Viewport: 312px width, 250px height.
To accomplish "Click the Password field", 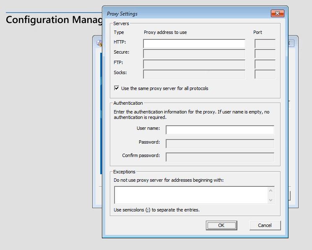I will click(220, 144).
